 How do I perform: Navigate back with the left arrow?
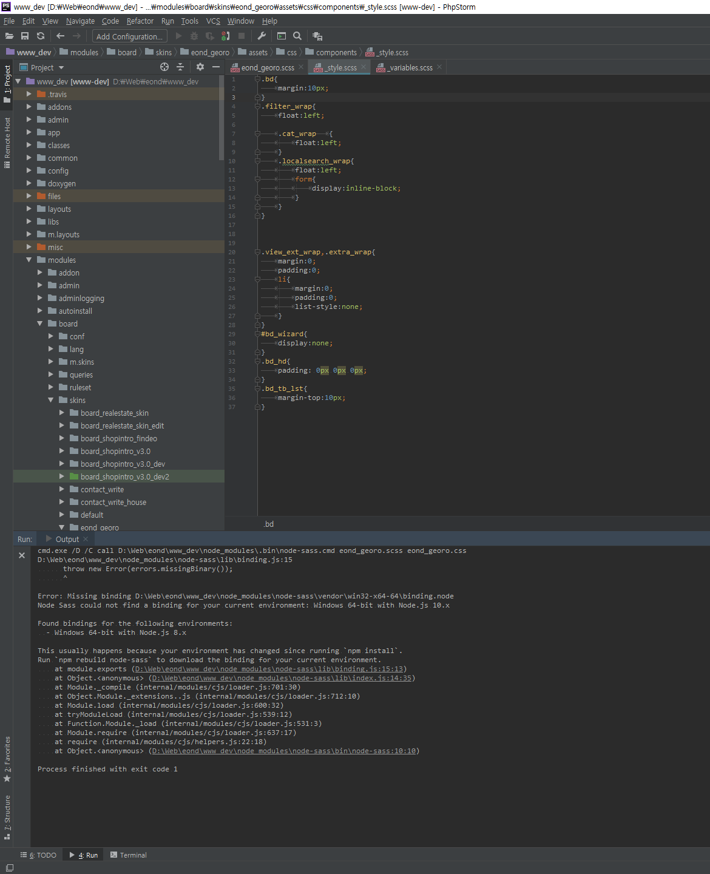coord(60,36)
